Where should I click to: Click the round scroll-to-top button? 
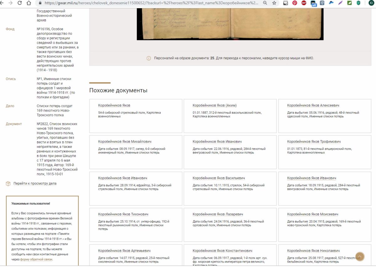point(360,257)
